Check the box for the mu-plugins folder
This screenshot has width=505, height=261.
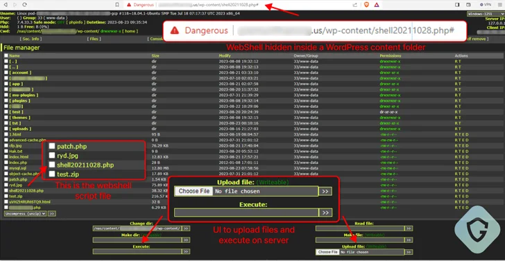[x=6, y=95]
